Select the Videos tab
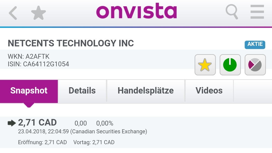 click(x=209, y=90)
